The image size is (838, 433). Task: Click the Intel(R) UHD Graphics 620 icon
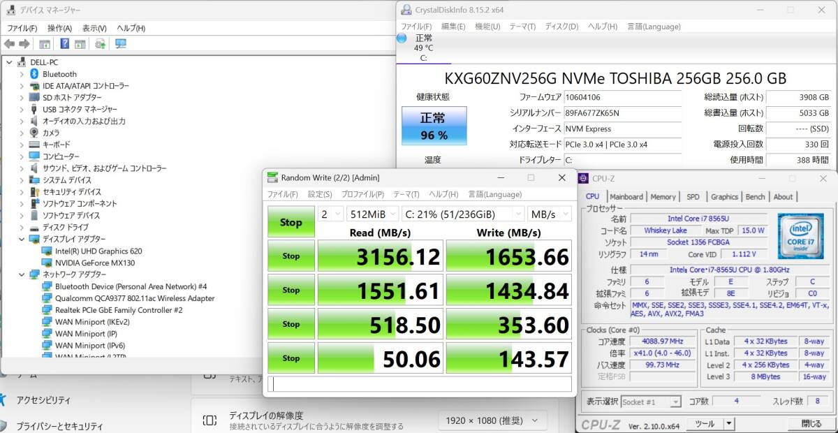47,251
